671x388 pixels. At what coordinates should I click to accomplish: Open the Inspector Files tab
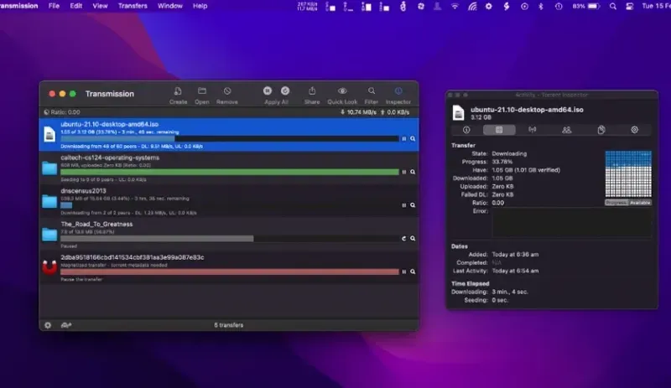601,130
